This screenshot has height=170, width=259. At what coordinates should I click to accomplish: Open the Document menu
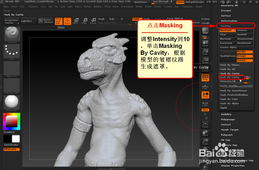pos(33,7)
